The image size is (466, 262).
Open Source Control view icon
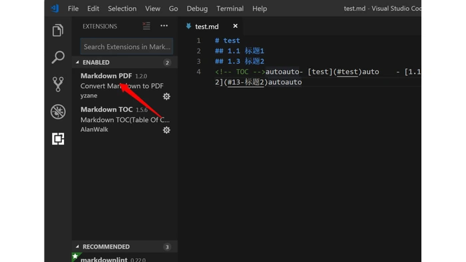58,84
